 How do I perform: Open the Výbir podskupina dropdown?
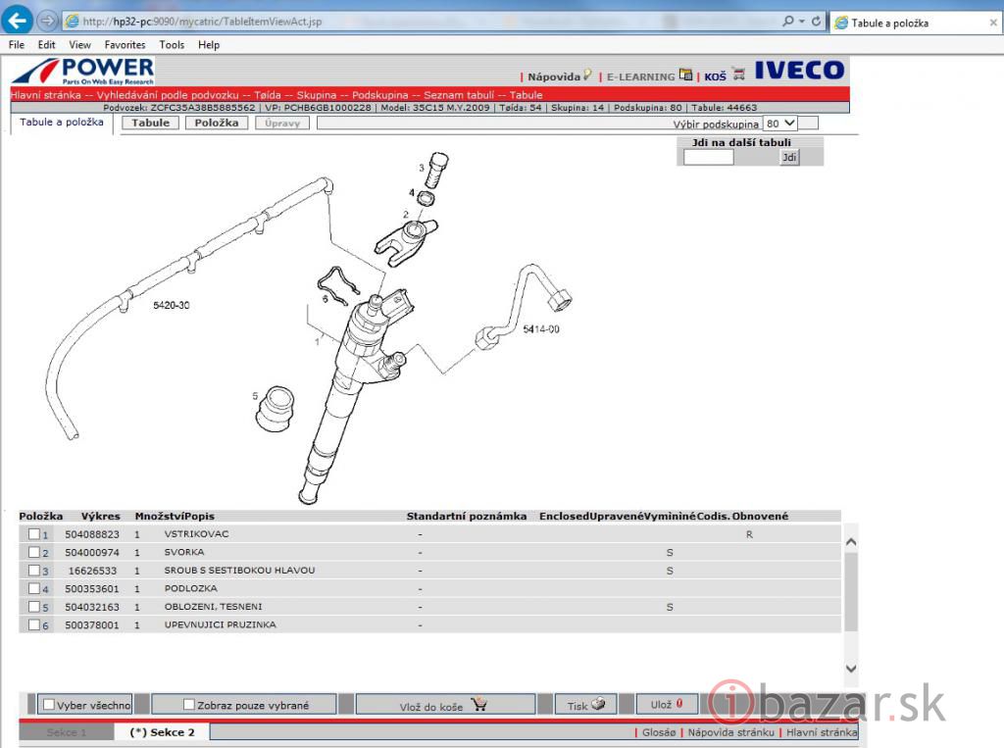(x=780, y=124)
